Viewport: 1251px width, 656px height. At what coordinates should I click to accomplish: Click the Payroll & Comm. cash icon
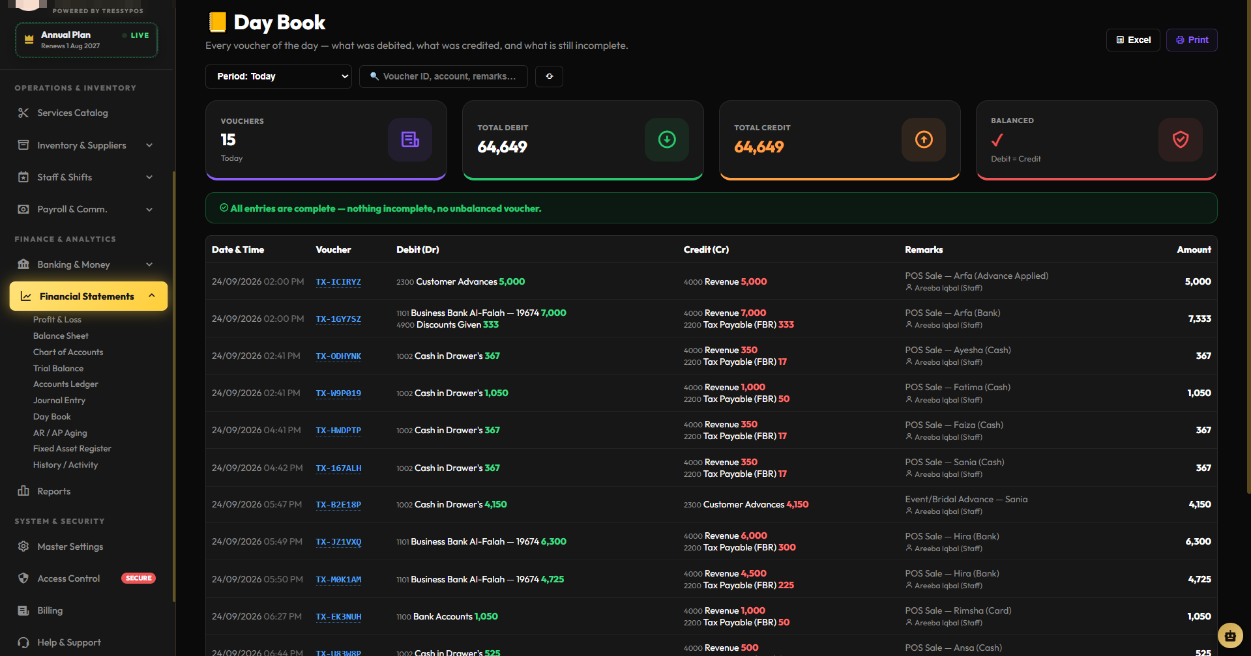click(23, 209)
